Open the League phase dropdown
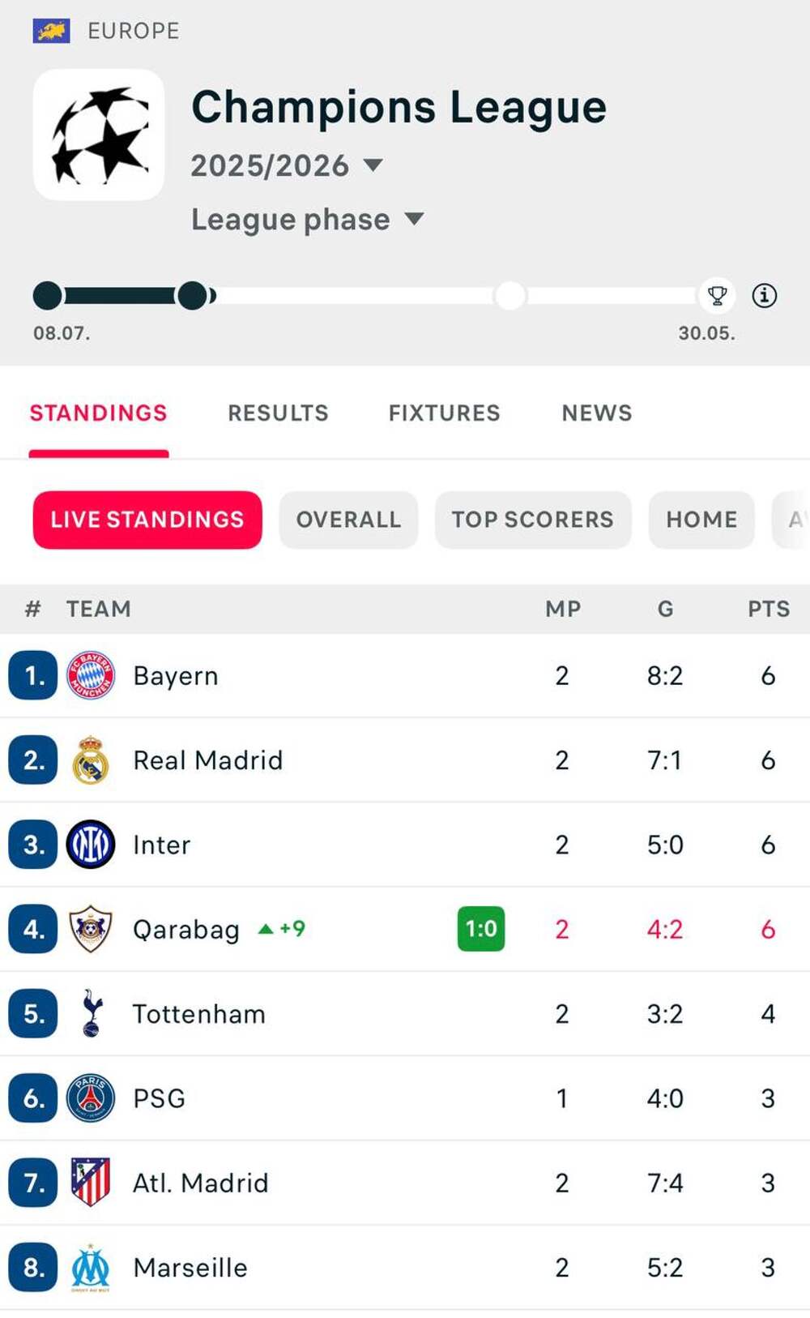810x1318 pixels. coord(307,220)
